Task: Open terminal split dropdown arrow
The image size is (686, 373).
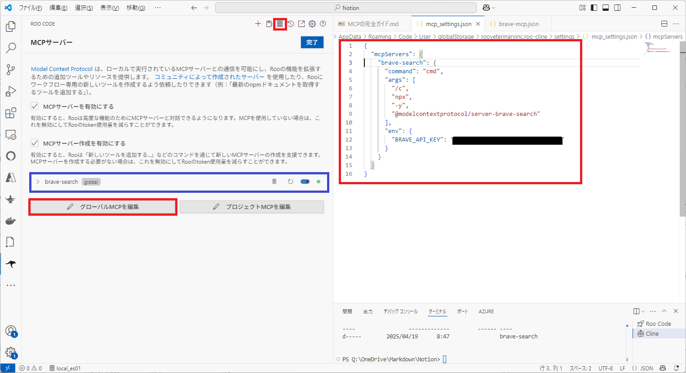Action: pyautogui.click(x=643, y=311)
